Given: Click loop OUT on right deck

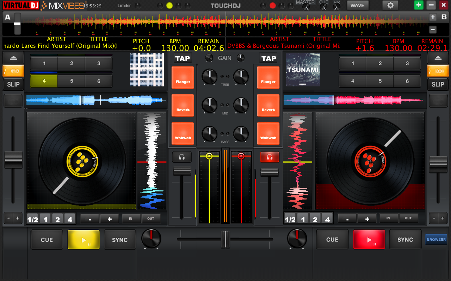Looking at the screenshot, I should tap(408, 218).
